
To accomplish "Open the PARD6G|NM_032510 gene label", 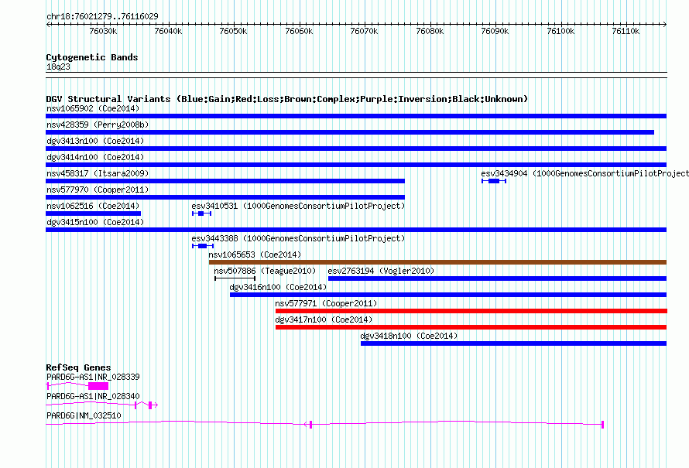I will click(84, 415).
